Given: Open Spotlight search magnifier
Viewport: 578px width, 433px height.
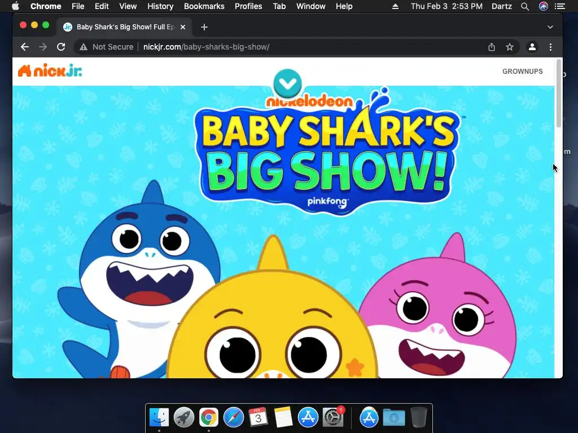Looking at the screenshot, I should [x=525, y=6].
